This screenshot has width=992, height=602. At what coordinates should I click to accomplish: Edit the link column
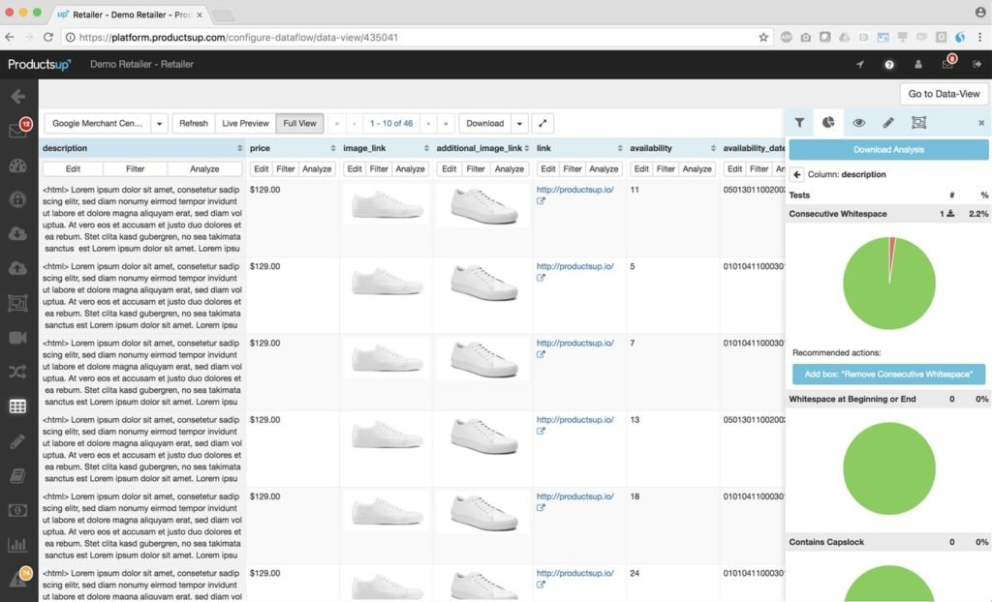point(548,168)
